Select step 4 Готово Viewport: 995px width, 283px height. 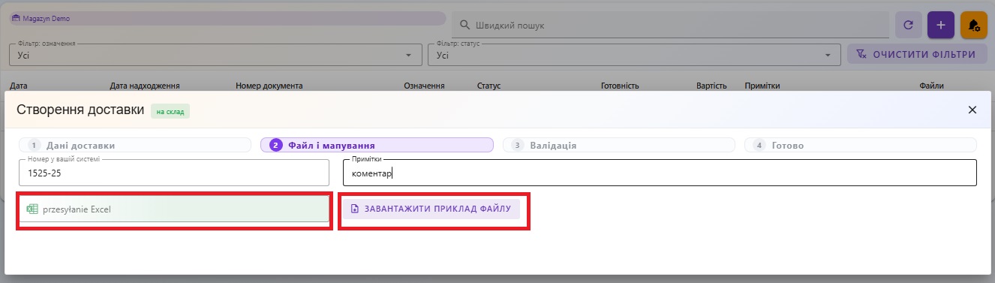point(861,146)
